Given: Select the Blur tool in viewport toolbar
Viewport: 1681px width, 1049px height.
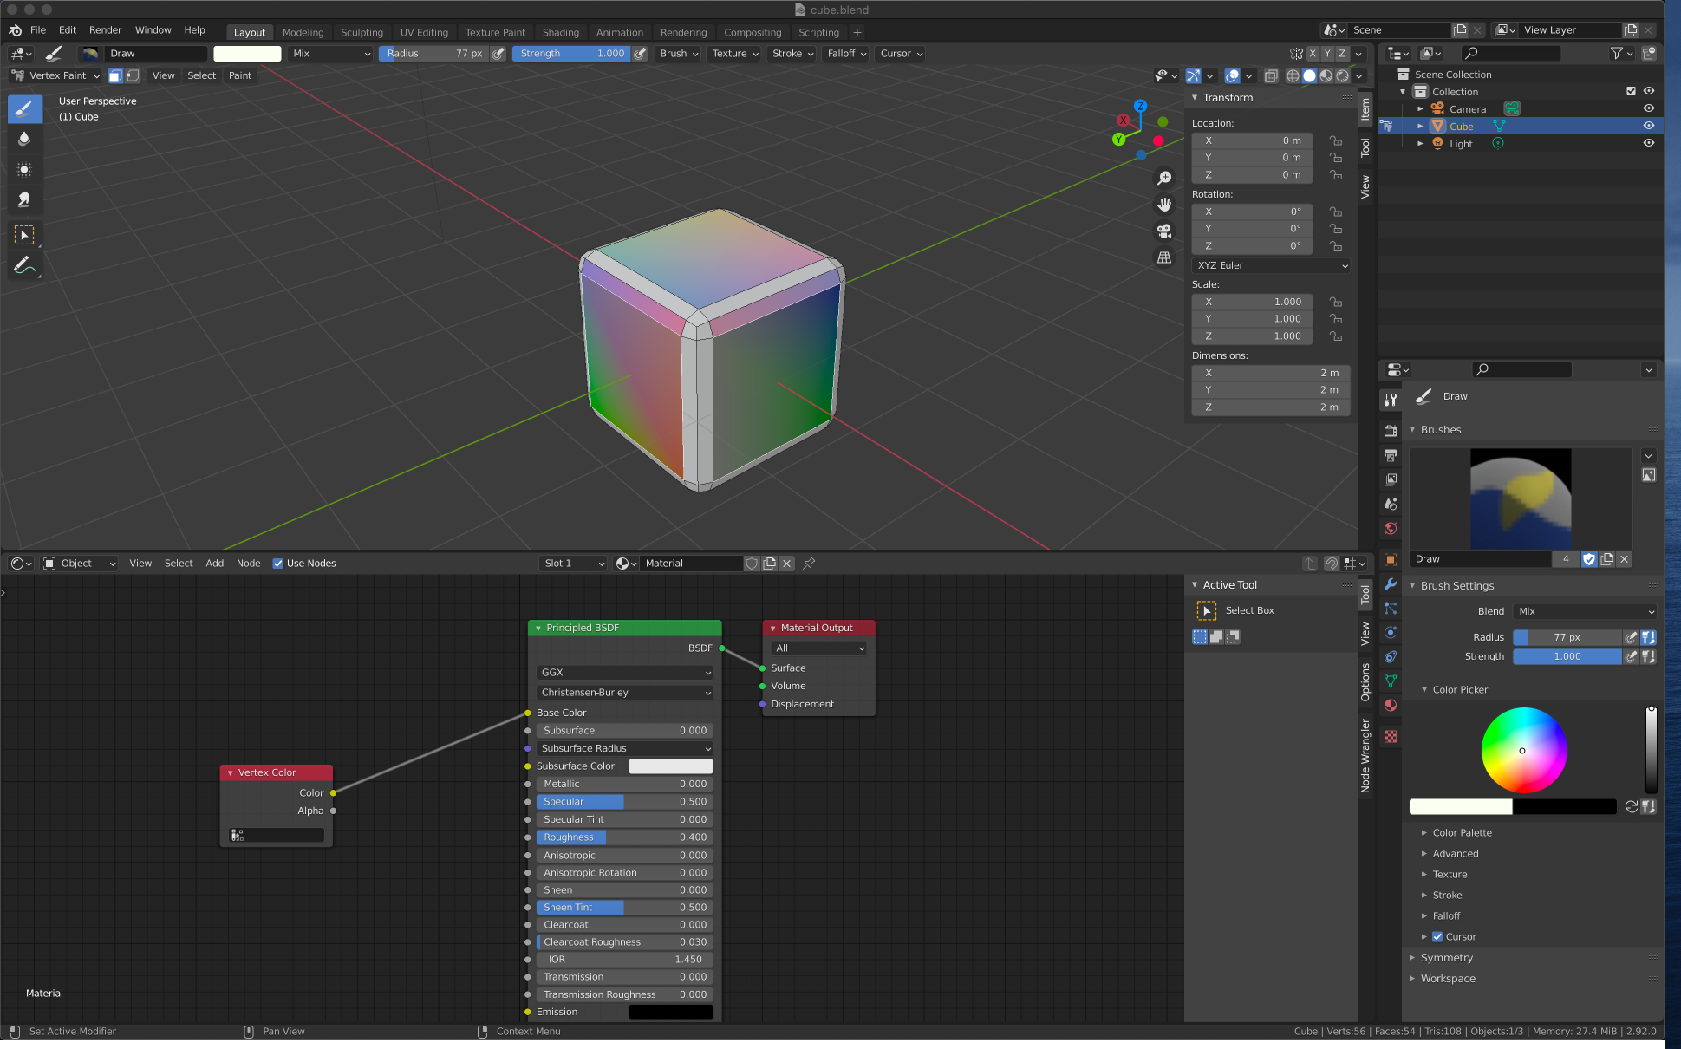Looking at the screenshot, I should [x=24, y=139].
